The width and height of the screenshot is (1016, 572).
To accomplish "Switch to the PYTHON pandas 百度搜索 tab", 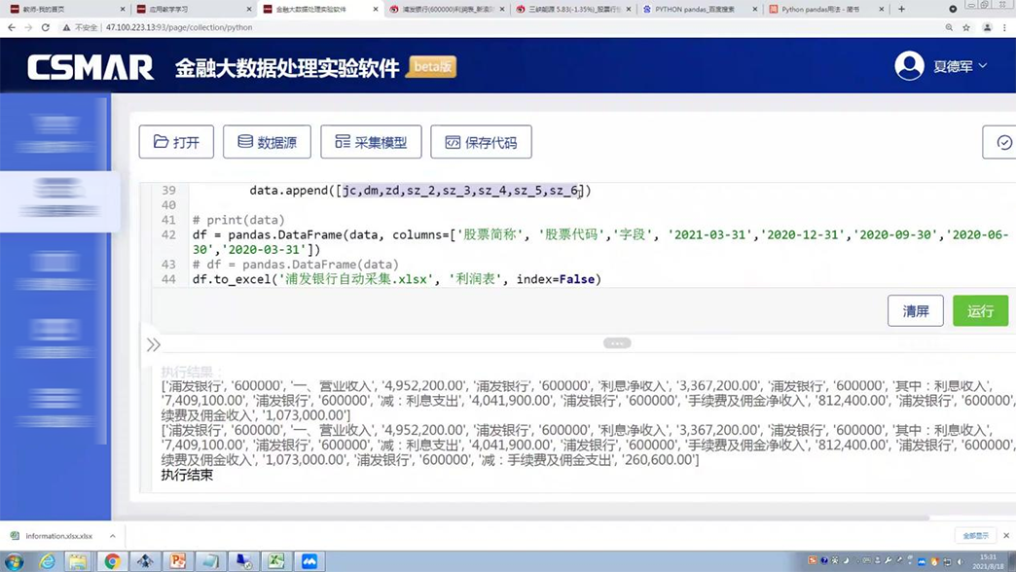I will click(x=695, y=9).
